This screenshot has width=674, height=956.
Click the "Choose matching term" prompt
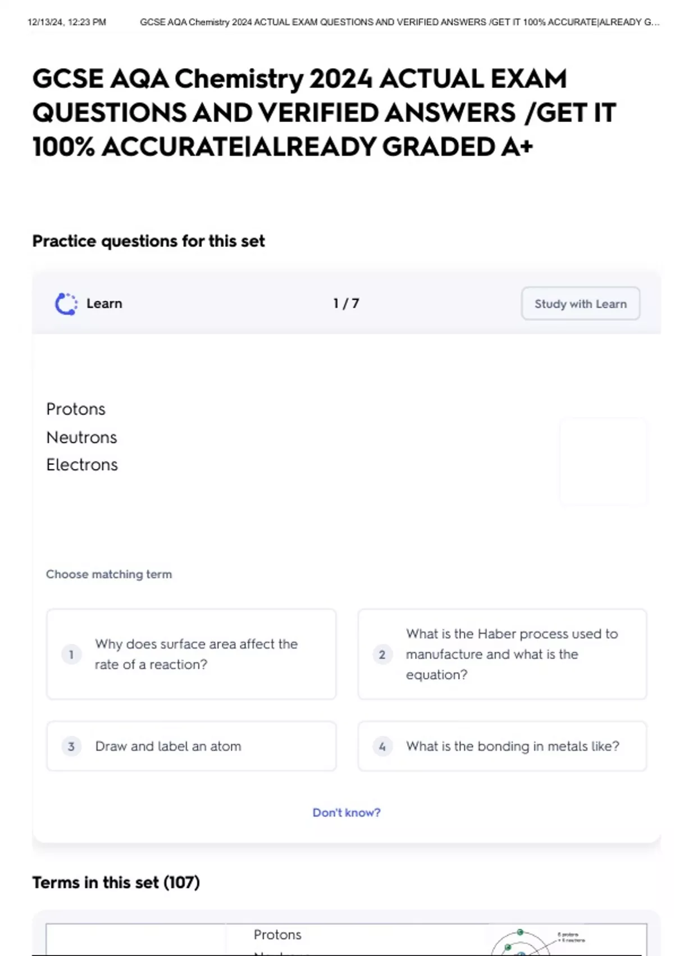coord(109,574)
